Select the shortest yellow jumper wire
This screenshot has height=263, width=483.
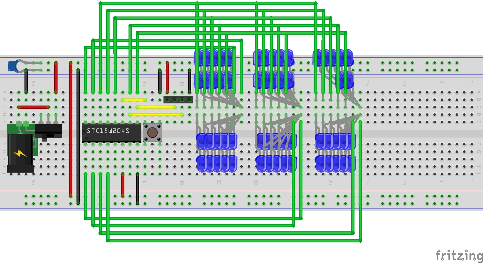coord(133,100)
